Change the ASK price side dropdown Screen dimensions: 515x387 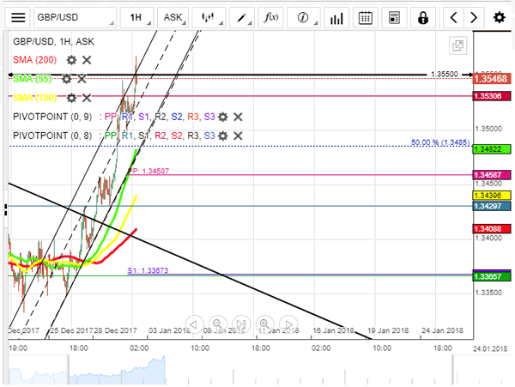pyautogui.click(x=173, y=17)
